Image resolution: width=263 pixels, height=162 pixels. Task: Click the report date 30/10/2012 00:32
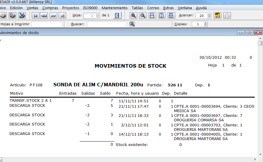click(218, 58)
